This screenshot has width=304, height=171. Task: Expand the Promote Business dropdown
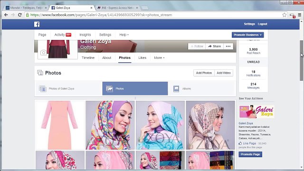[247, 35]
